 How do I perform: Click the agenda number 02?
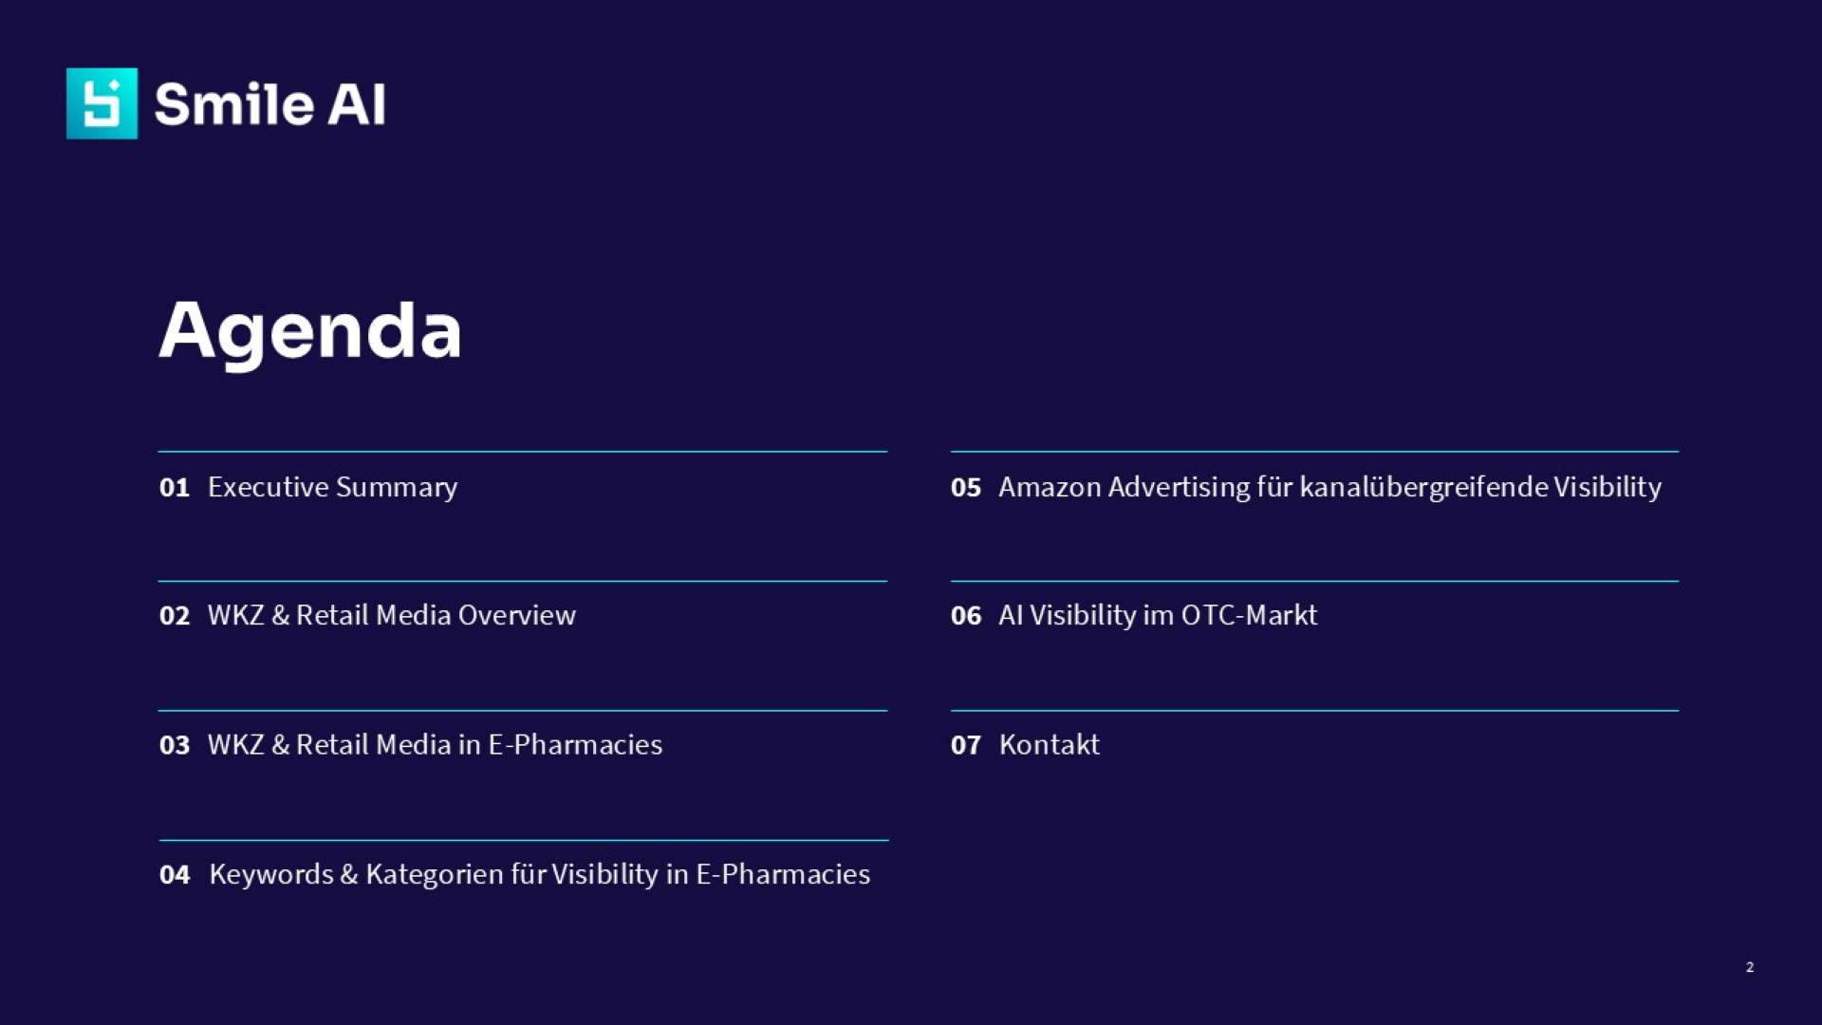point(175,616)
